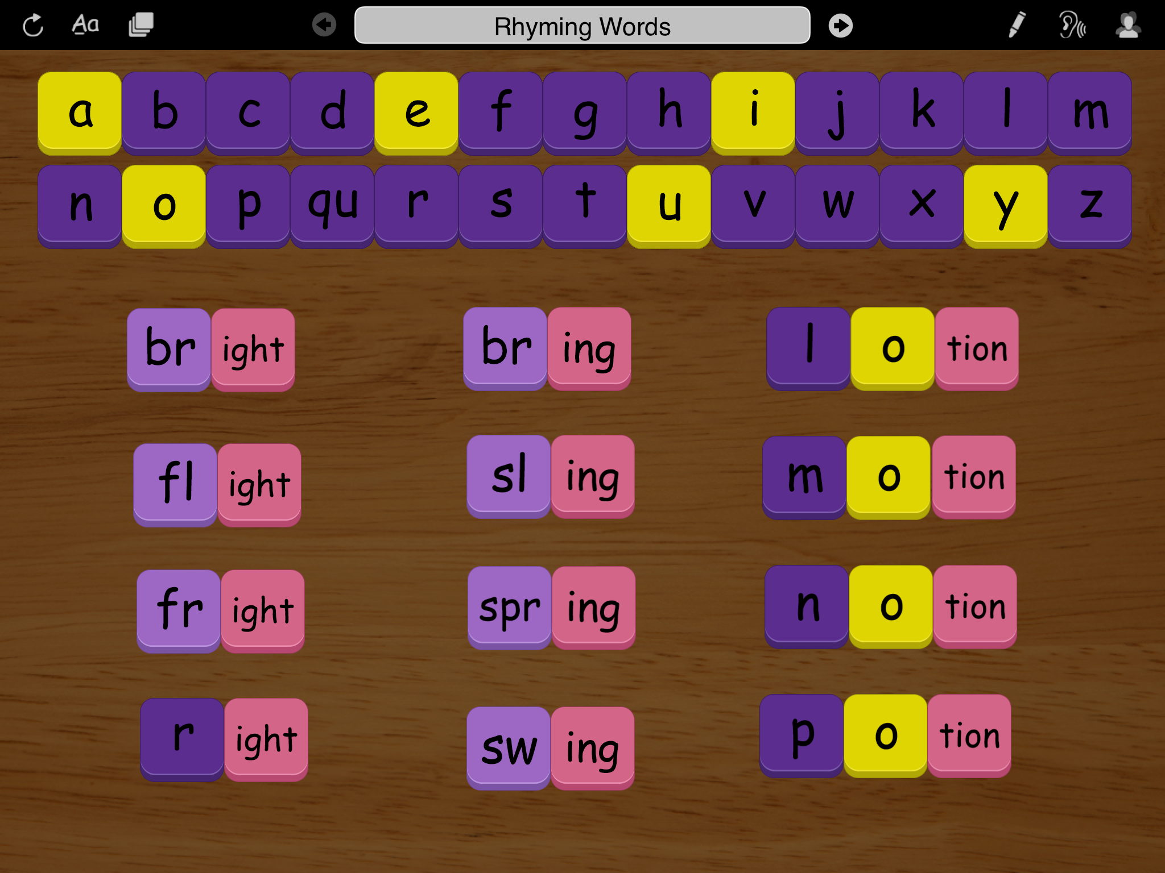1165x873 pixels.
Task: Select the yellow y tile in alphabet
Action: (x=1005, y=205)
